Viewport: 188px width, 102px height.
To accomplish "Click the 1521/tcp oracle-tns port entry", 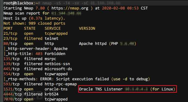I will pos(35,89).
